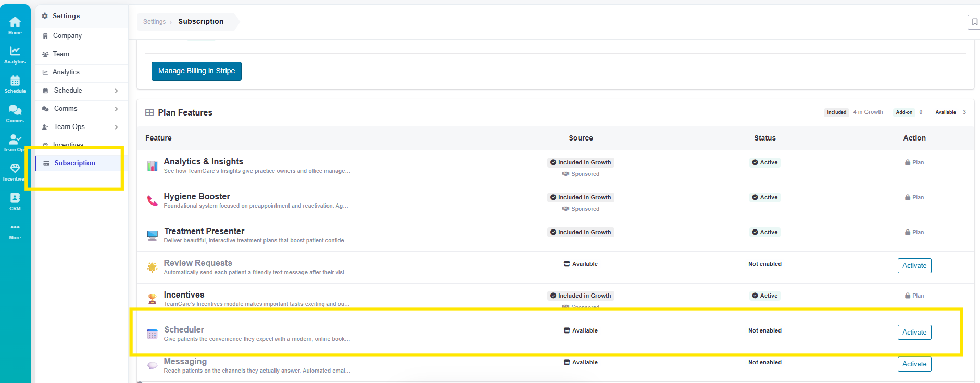Click the lock icon in the Incentives row
980x383 pixels.
(908, 296)
